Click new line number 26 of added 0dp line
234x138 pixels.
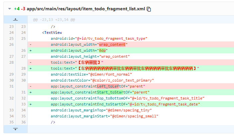[23, 50]
